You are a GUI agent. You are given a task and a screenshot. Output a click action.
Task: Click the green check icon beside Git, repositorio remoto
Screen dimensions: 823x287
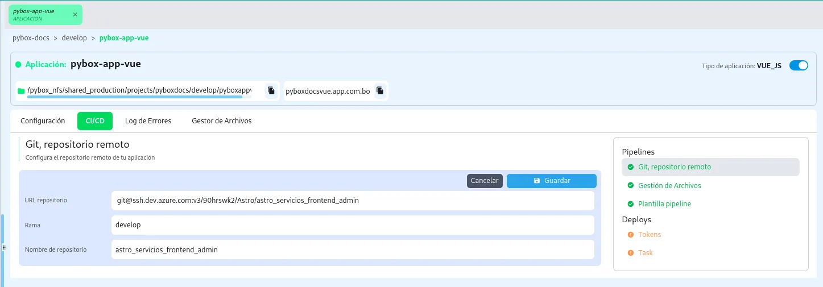pos(630,167)
